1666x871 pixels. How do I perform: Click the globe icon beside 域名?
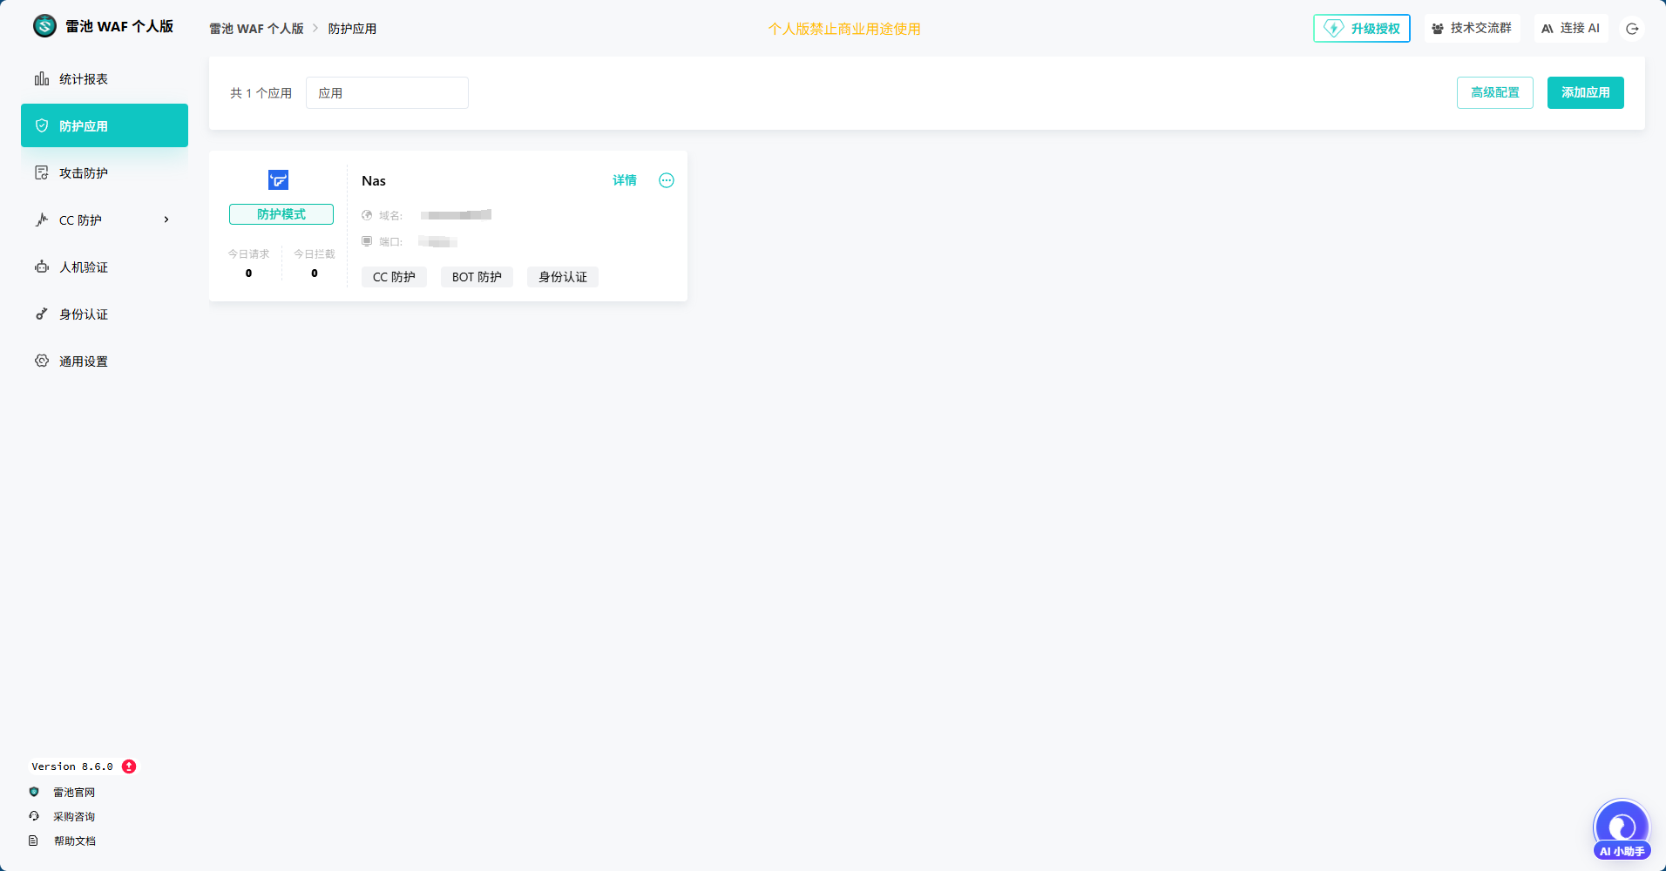click(367, 215)
